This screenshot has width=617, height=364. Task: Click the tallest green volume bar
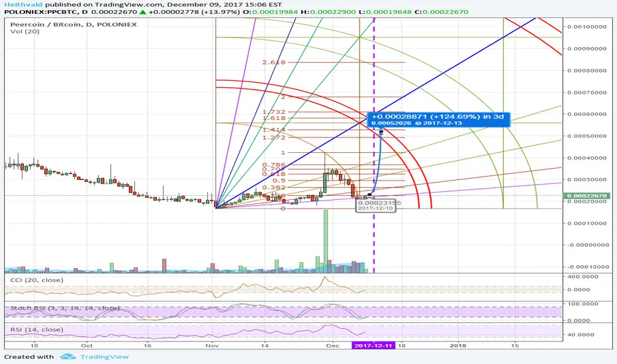tap(326, 241)
